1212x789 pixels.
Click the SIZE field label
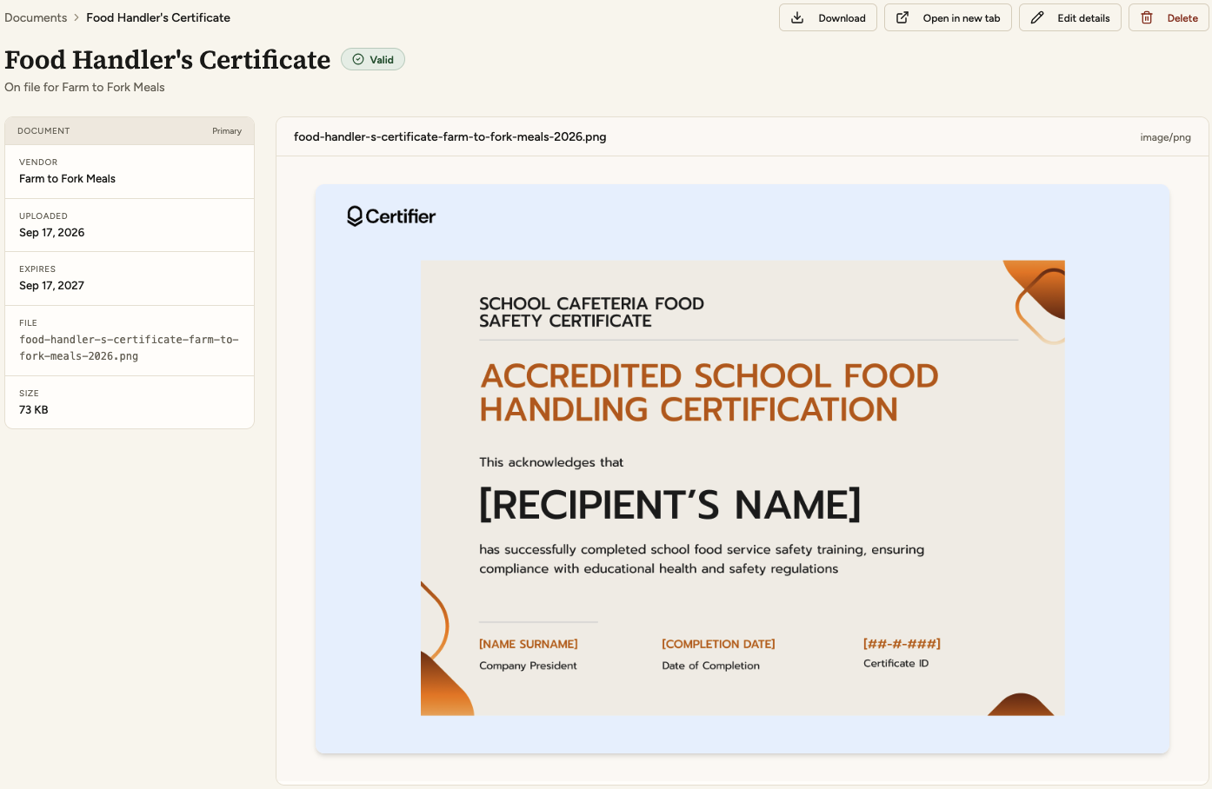(29, 394)
